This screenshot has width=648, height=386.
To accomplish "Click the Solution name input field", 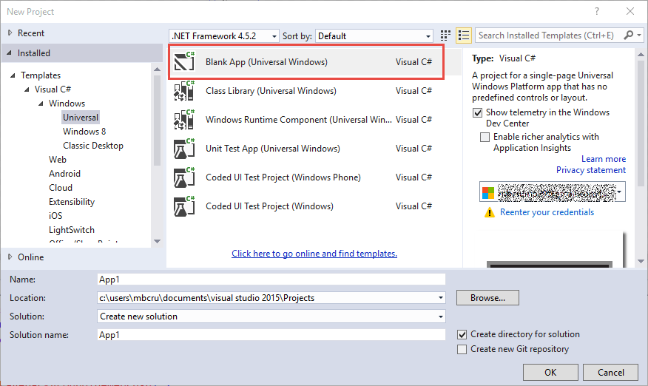I will (271, 335).
